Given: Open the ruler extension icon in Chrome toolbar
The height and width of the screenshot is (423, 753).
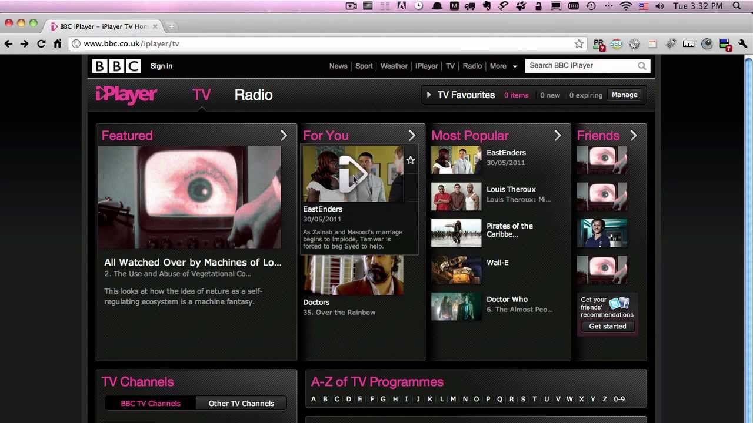Looking at the screenshot, I should point(689,43).
